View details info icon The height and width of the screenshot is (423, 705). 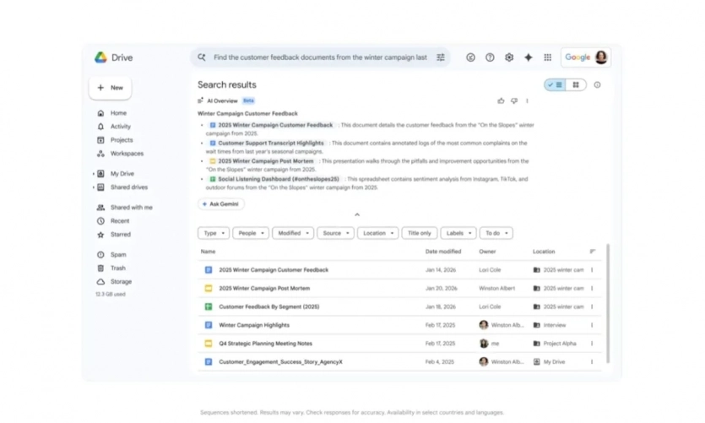pyautogui.click(x=597, y=85)
